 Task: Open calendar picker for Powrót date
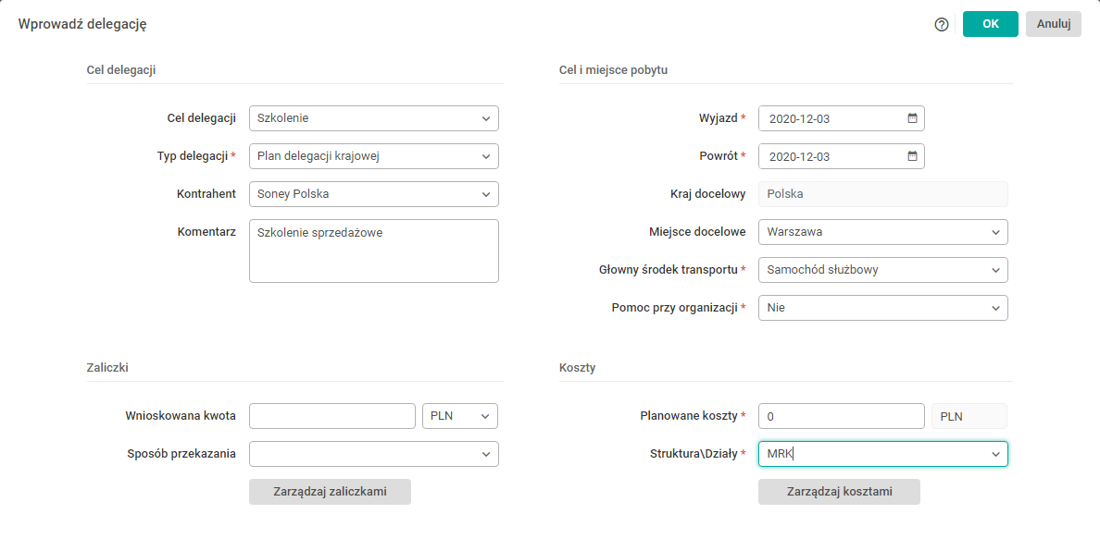click(912, 156)
